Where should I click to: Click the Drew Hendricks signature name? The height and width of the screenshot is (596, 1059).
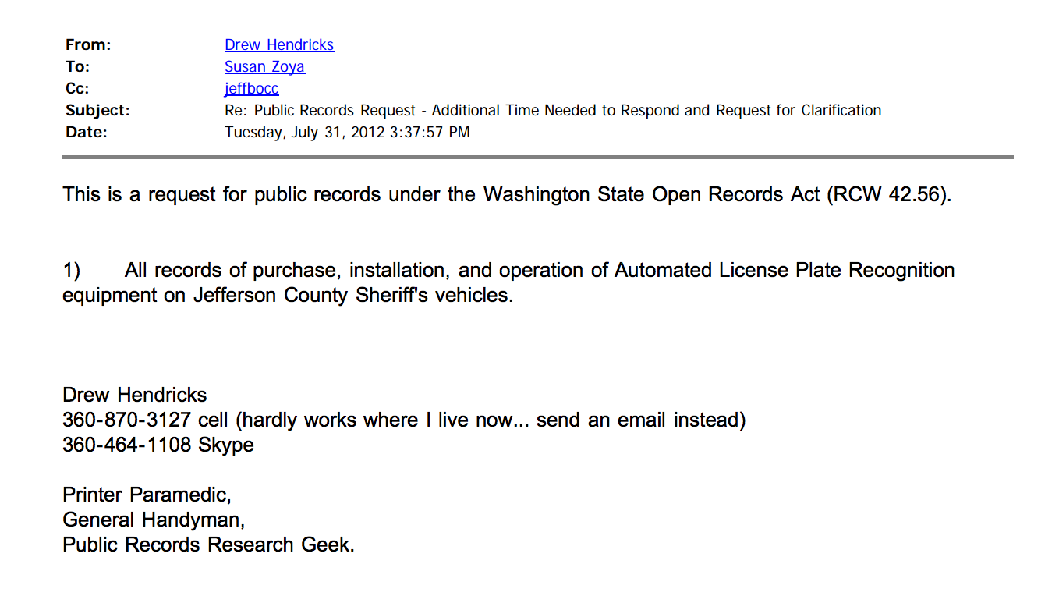pos(135,395)
